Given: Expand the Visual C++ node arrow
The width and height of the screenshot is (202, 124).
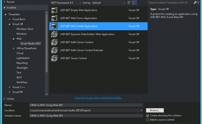Looking at the screenshot, I should point(10,87).
